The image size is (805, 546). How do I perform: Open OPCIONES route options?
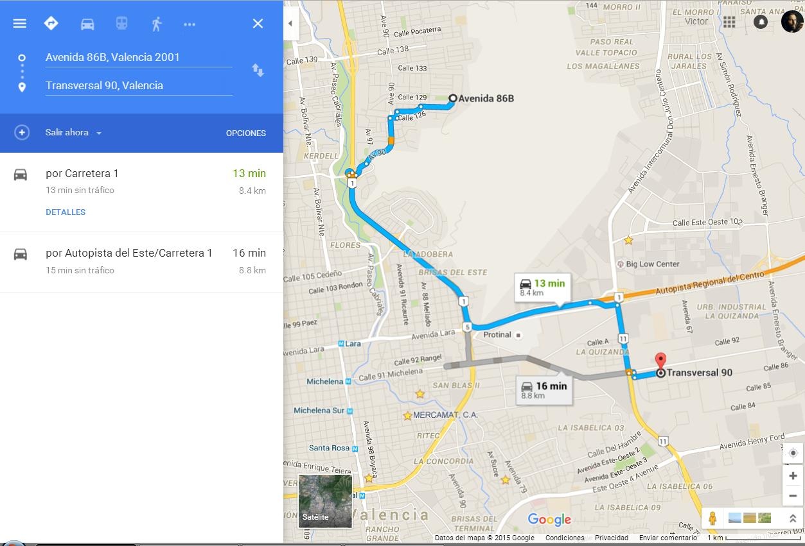click(x=246, y=133)
